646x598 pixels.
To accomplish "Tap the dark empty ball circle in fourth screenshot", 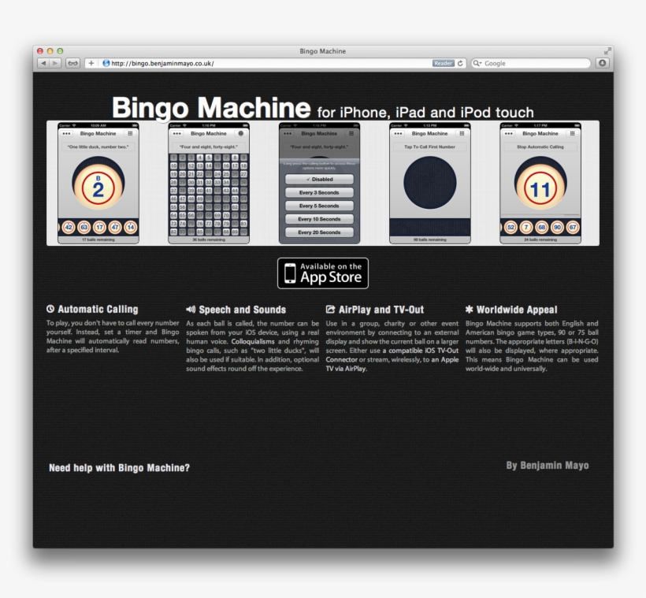I will pyautogui.click(x=429, y=183).
